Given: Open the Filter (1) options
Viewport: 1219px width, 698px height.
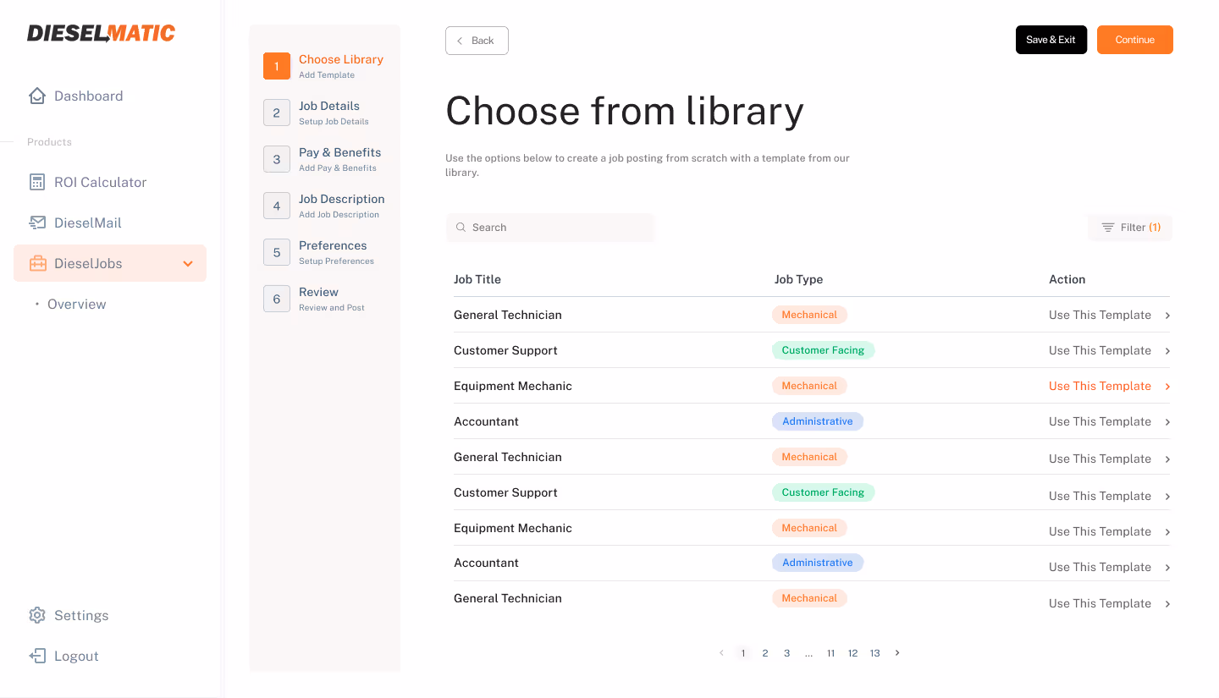Looking at the screenshot, I should pyautogui.click(x=1130, y=228).
